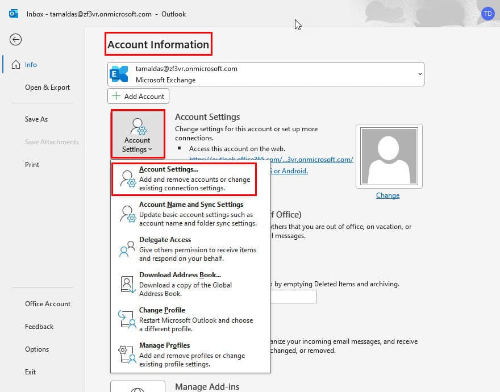Open the Feedback page

pos(39,327)
